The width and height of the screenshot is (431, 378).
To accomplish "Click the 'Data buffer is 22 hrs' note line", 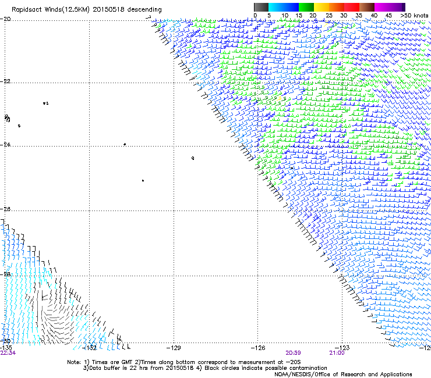I will click(205, 368).
